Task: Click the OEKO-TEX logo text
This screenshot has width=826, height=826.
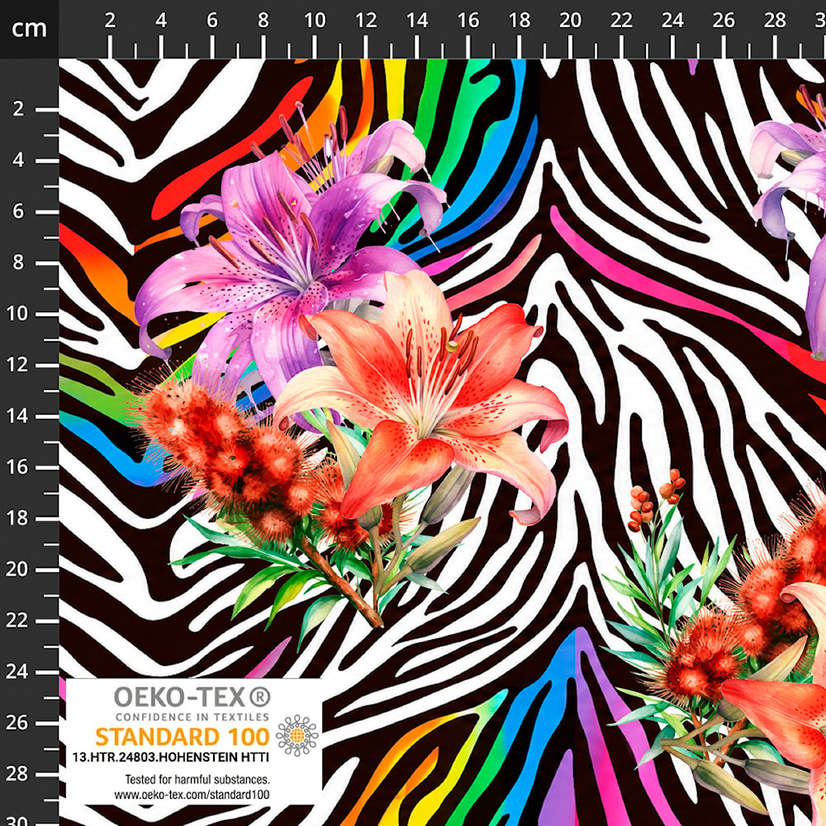Action: (192, 697)
